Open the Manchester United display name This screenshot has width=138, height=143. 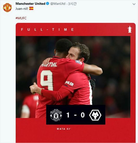(30, 4)
